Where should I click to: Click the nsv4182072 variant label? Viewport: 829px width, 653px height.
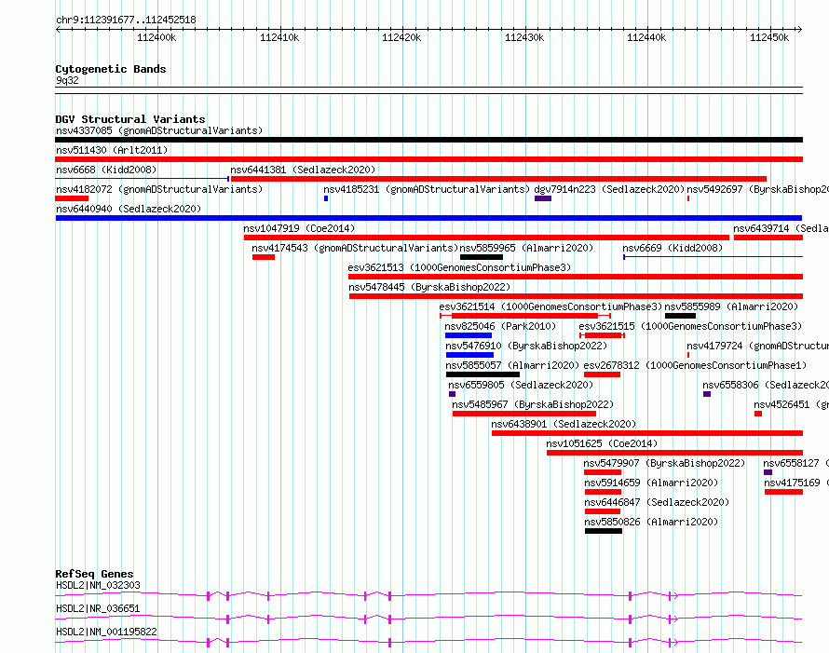coord(159,189)
